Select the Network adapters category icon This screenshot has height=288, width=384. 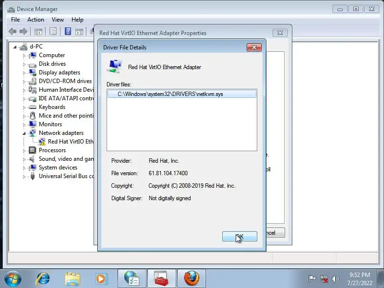coord(32,133)
